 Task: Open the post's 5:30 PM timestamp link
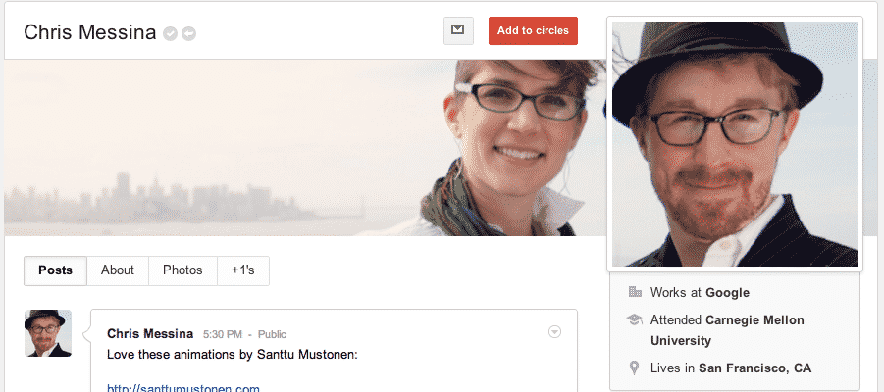pos(223,334)
